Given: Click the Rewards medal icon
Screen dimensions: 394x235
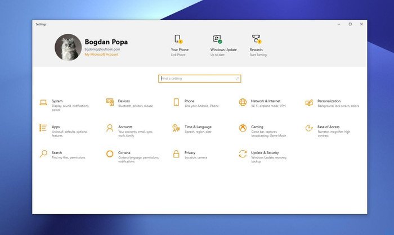Looking at the screenshot, I should coord(257,39).
